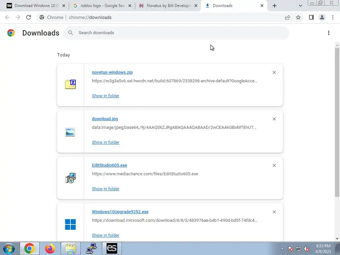Open the EditStudio605.exe file link
The image size is (340, 255).
coord(110,165)
